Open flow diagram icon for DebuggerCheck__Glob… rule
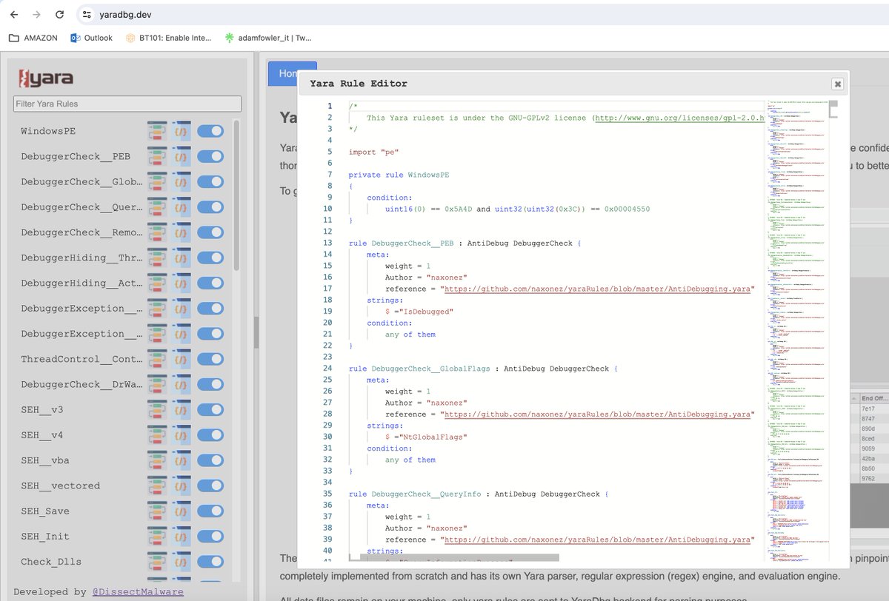This screenshot has height=601, width=889. click(x=157, y=181)
